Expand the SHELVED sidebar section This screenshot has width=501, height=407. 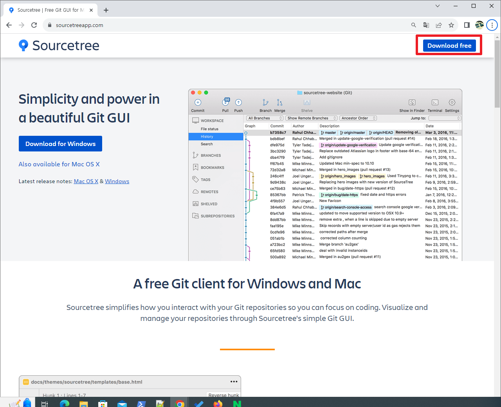coord(205,204)
